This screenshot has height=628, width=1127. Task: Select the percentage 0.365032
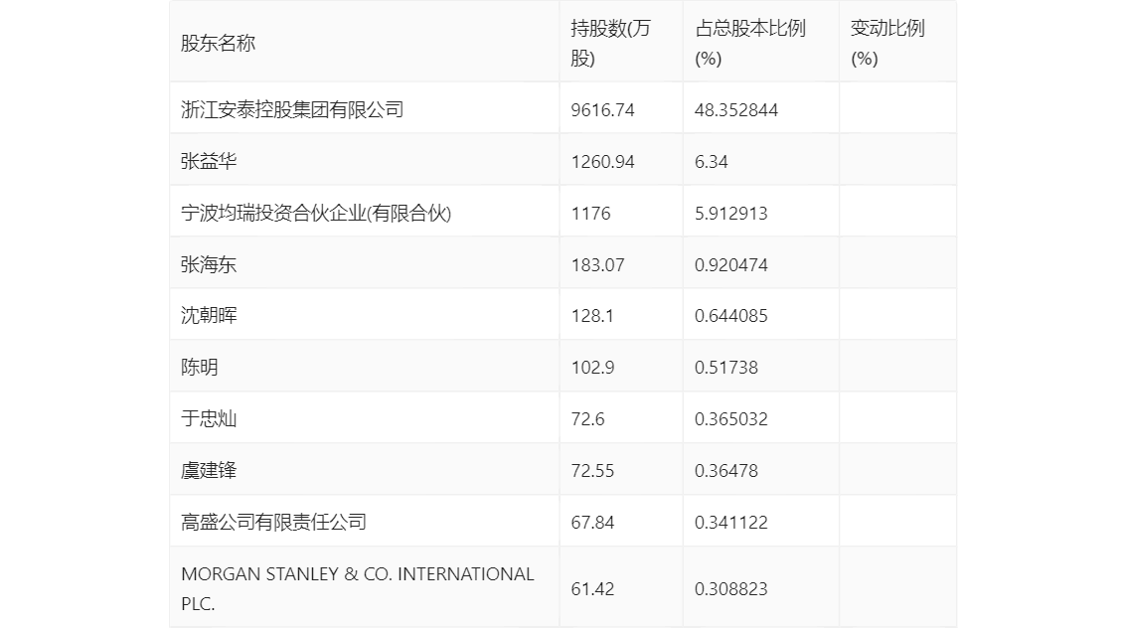[x=731, y=419]
